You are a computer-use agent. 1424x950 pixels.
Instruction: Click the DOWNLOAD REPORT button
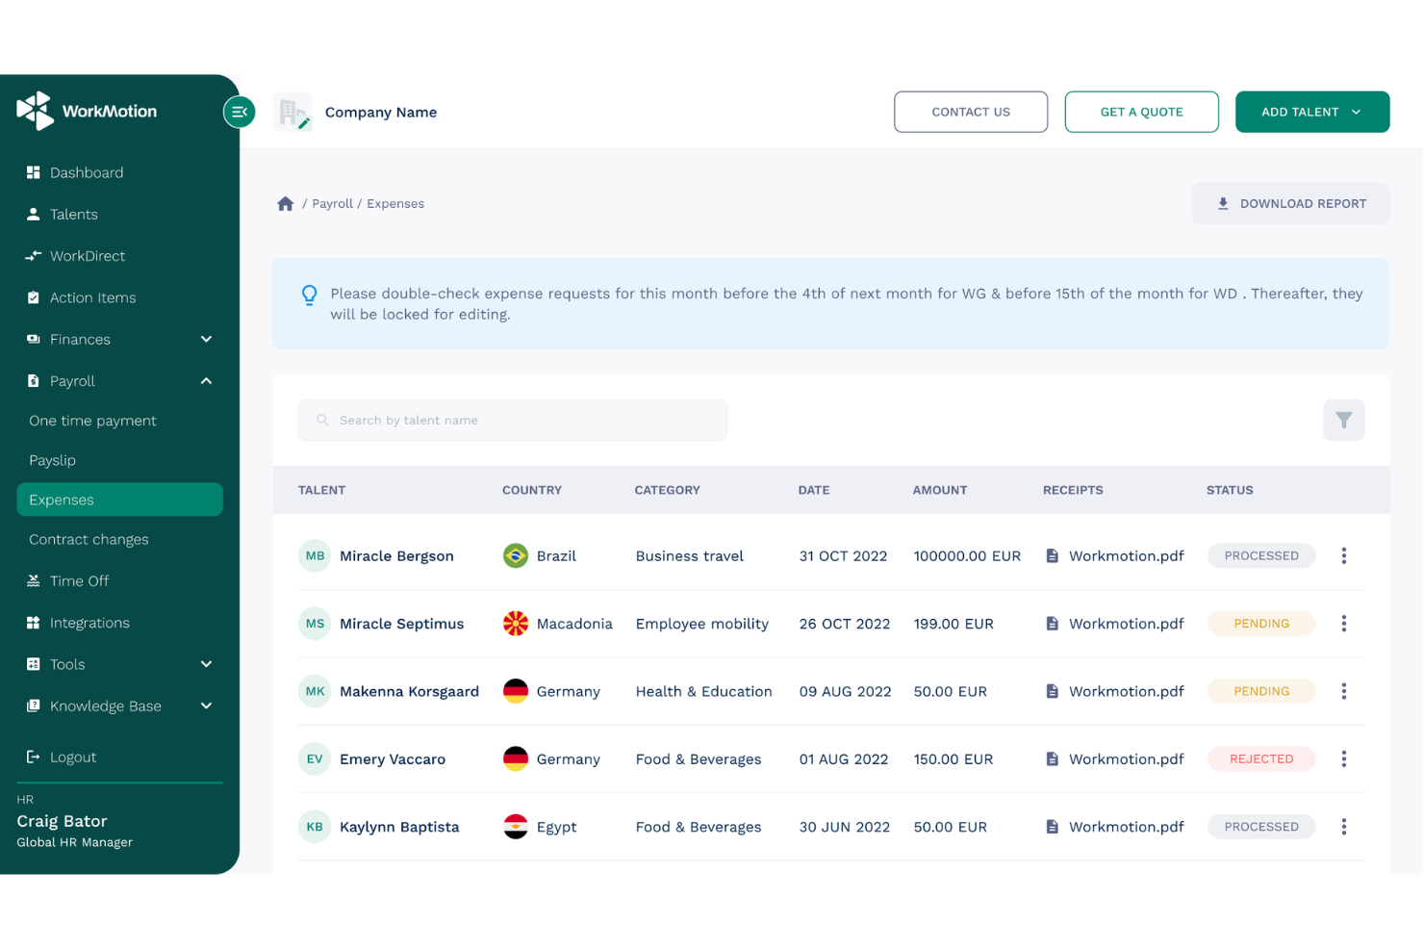point(1291,203)
